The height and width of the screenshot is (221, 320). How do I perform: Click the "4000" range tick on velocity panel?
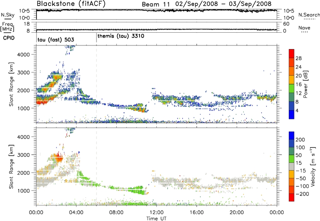pyautogui.click(x=24, y=137)
